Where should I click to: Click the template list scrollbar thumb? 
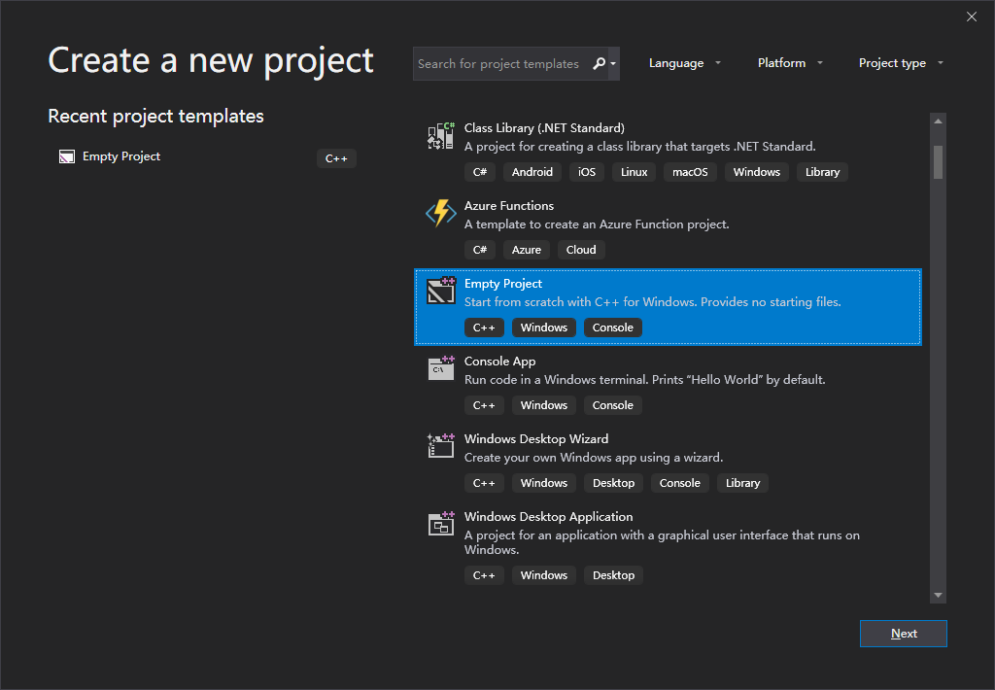[x=937, y=163]
